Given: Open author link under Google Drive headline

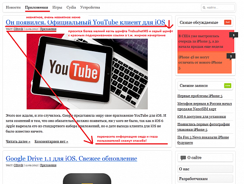Looking at the screenshot, I should 18,165.
